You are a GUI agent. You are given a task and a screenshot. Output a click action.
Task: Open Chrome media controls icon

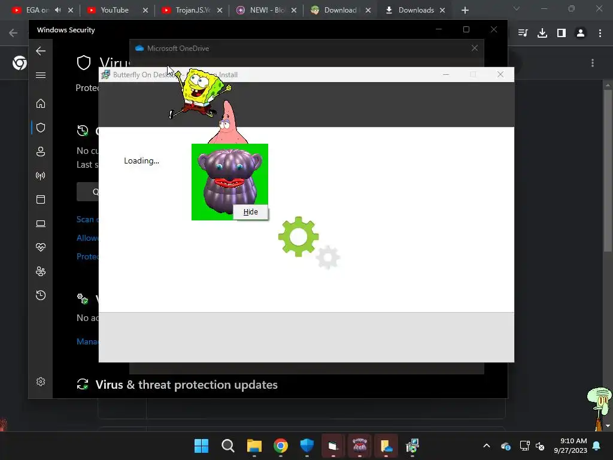tap(523, 34)
